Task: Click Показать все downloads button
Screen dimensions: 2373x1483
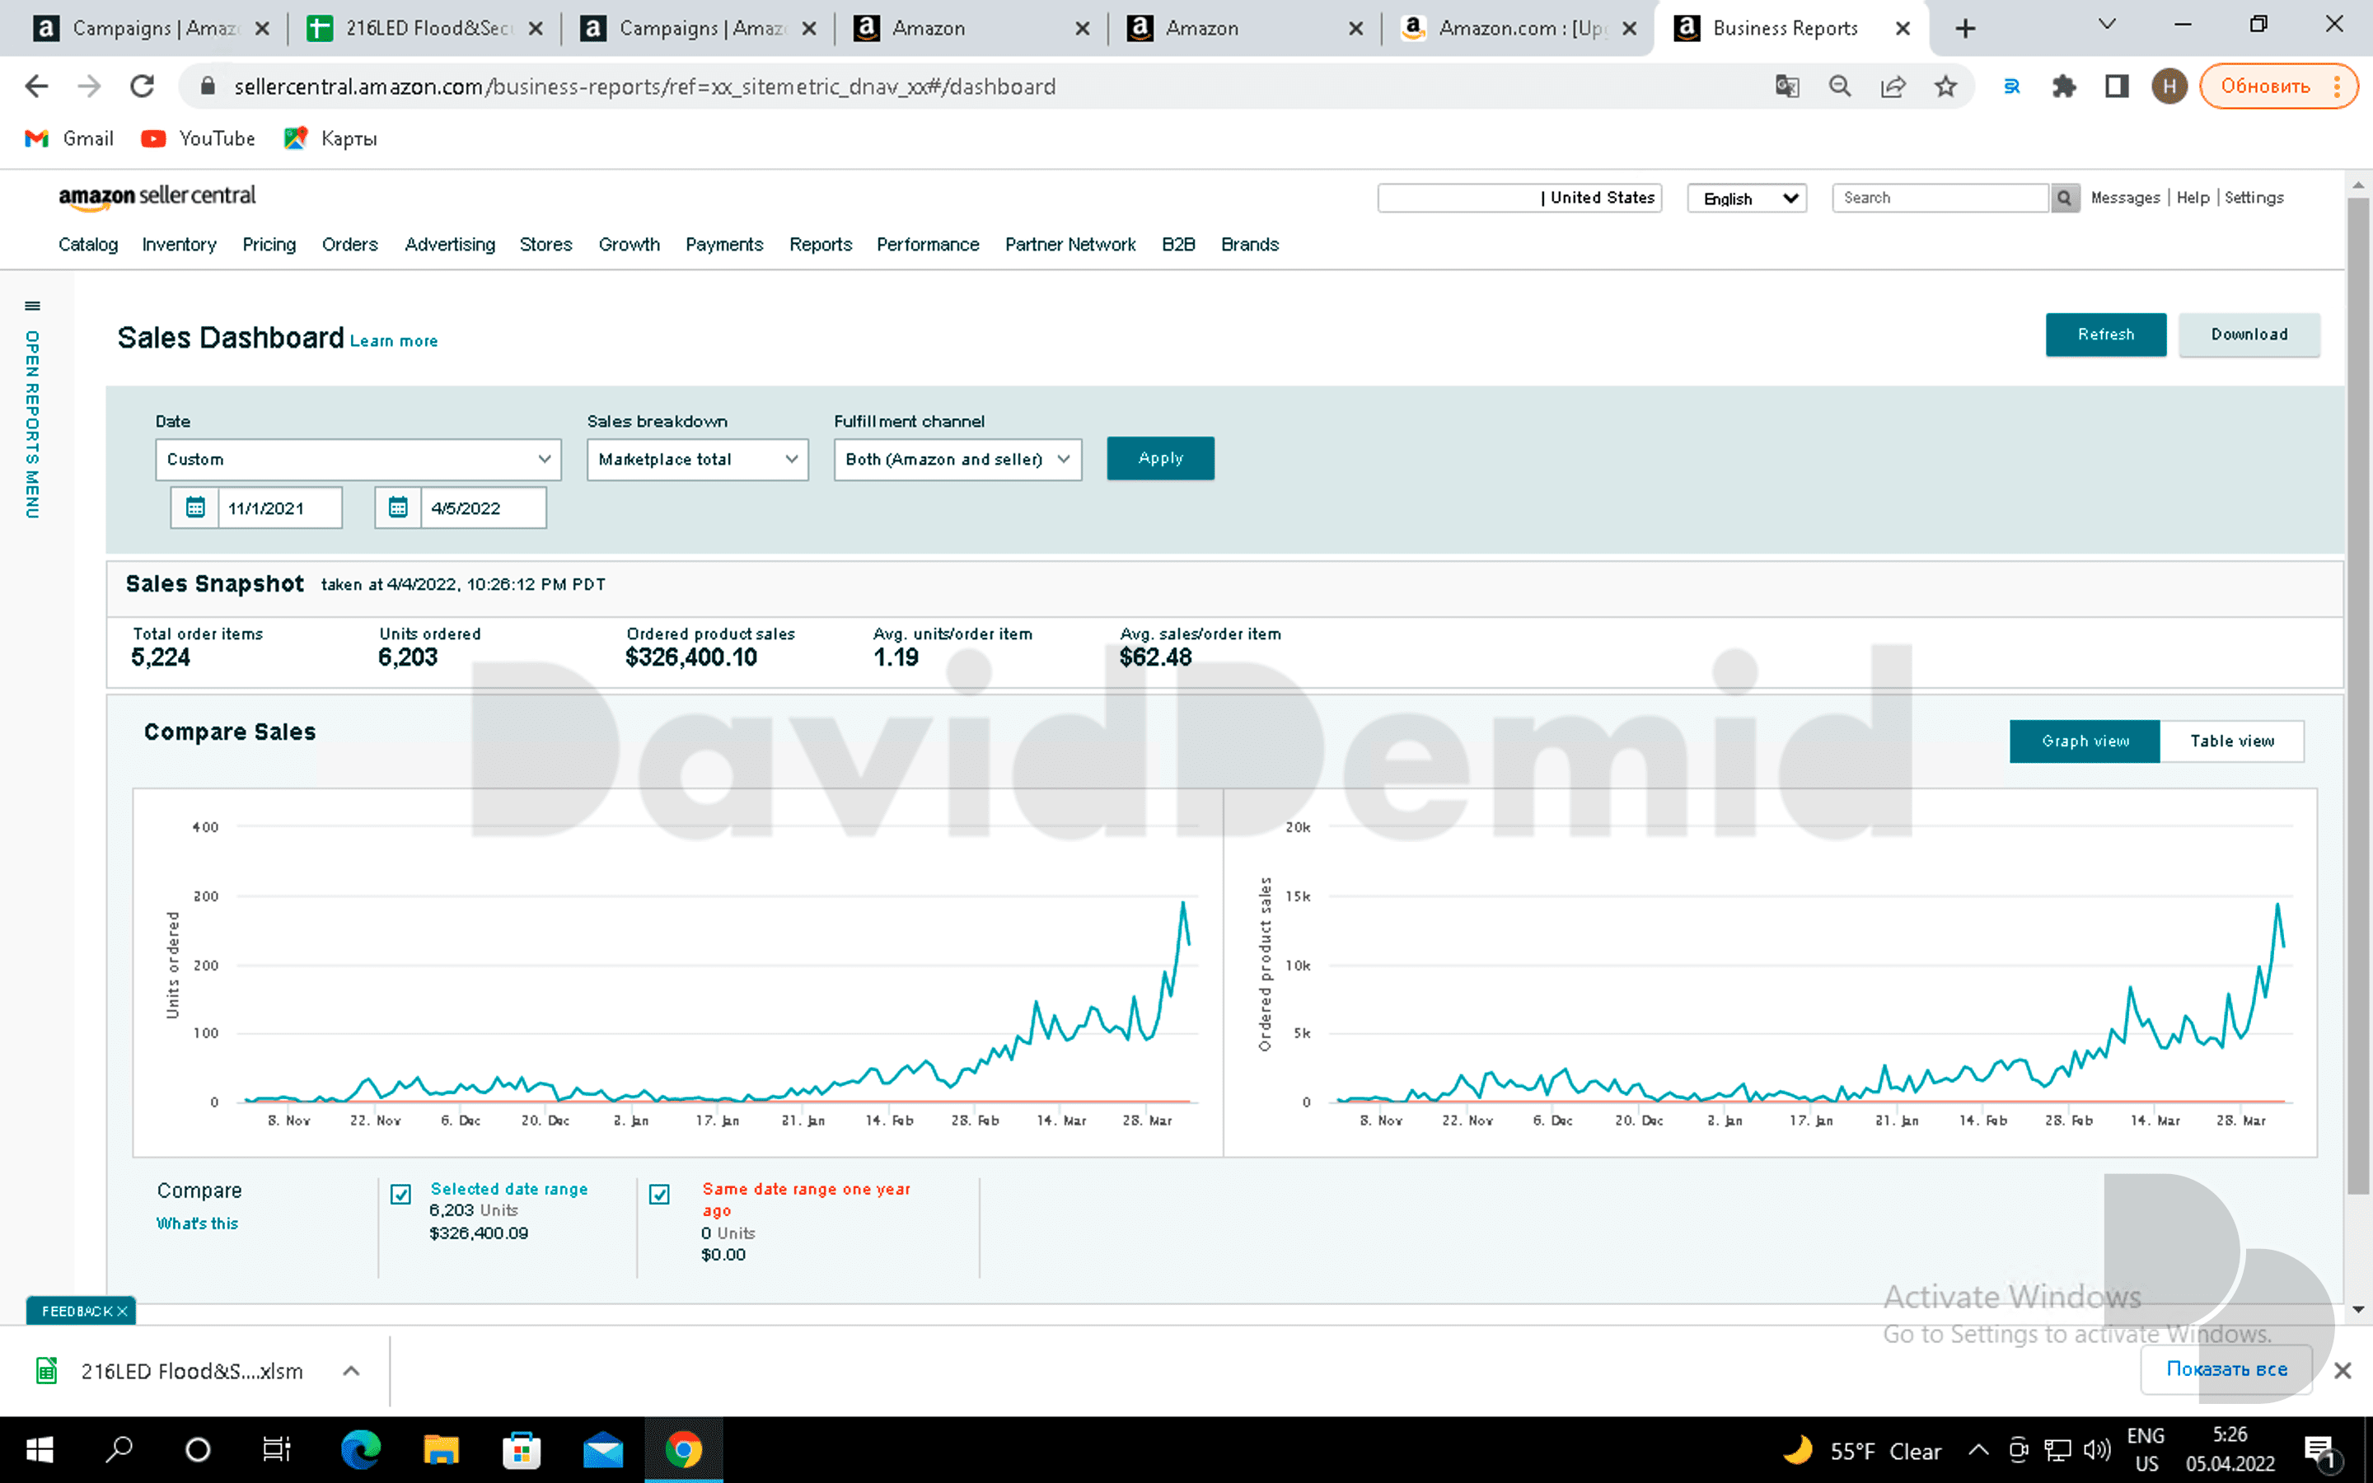Action: (2226, 1369)
